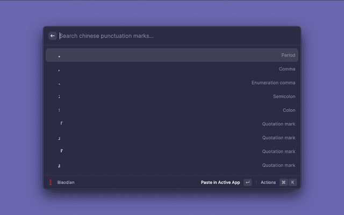Click the full-width period symbol 。
The image size is (344, 215).
point(59,56)
